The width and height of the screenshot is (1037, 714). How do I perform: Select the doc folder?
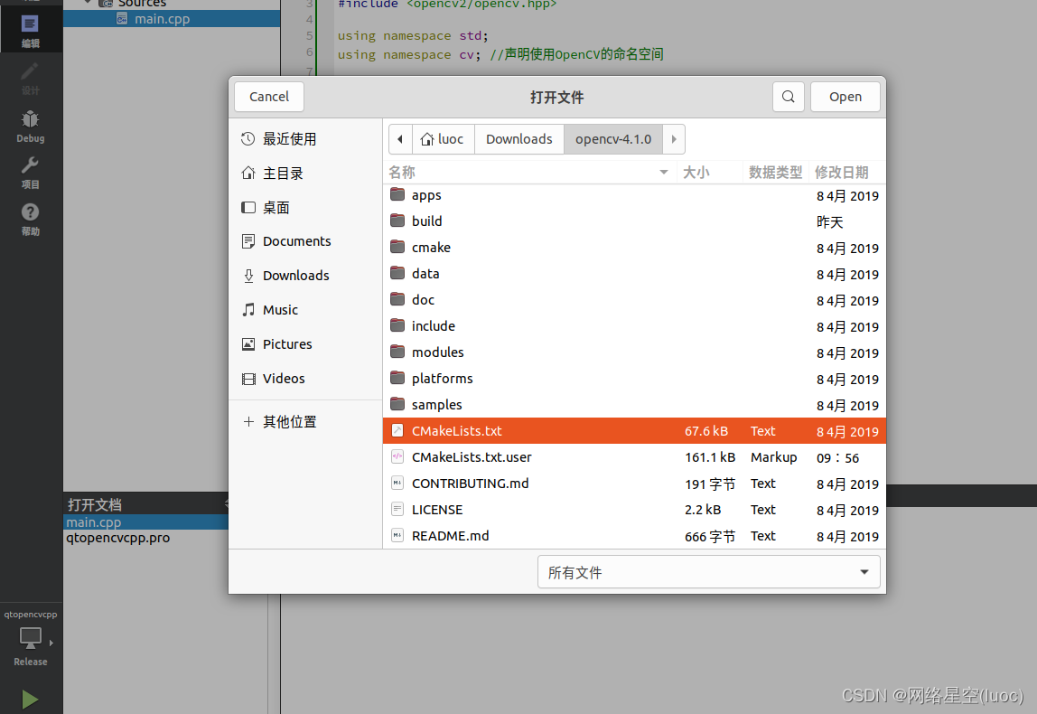pos(634,300)
